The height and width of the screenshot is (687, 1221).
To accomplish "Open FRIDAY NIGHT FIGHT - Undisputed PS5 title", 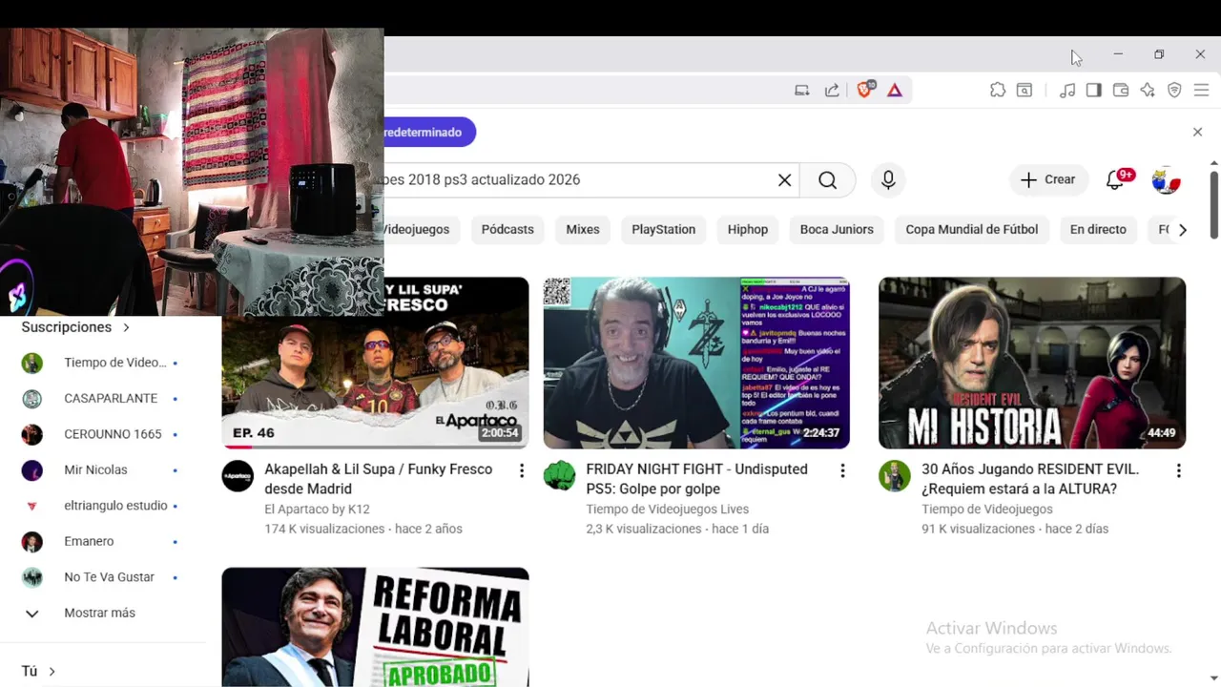I will [697, 479].
